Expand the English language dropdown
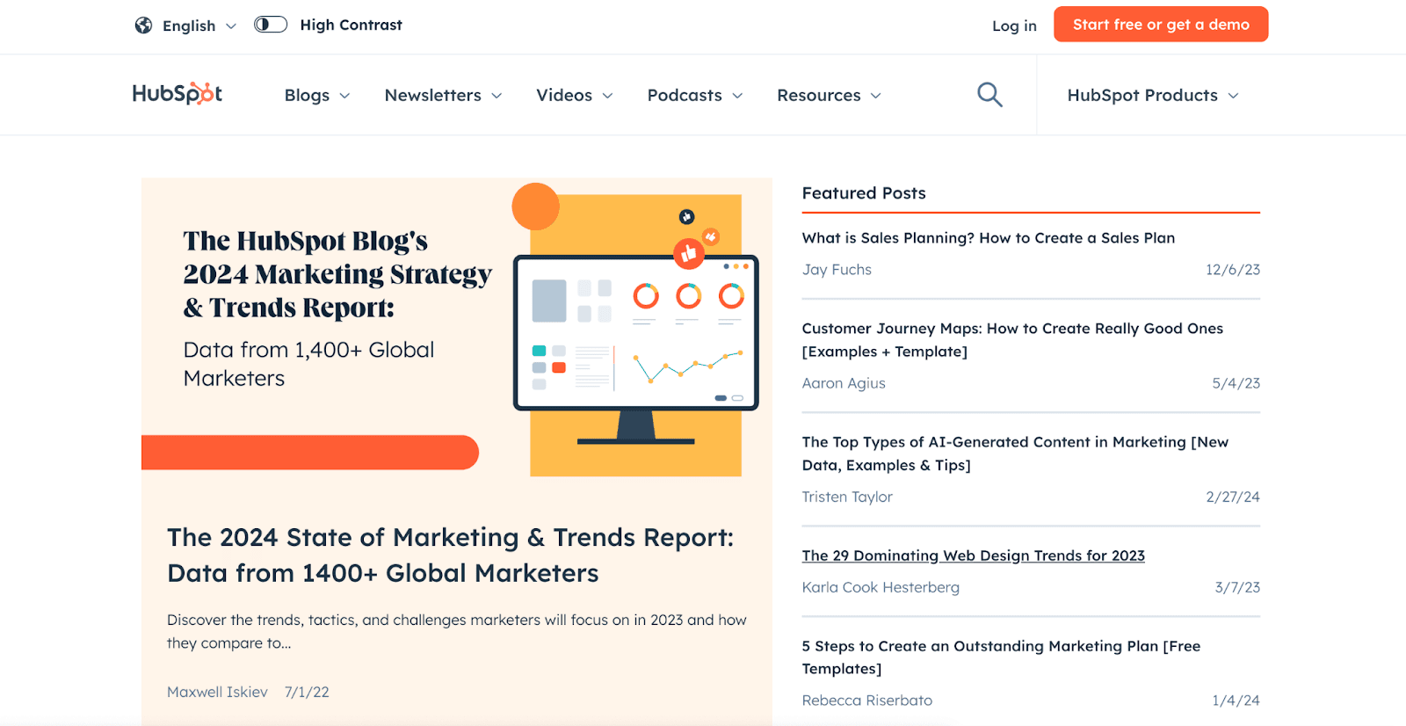The height and width of the screenshot is (726, 1406). pyautogui.click(x=199, y=25)
